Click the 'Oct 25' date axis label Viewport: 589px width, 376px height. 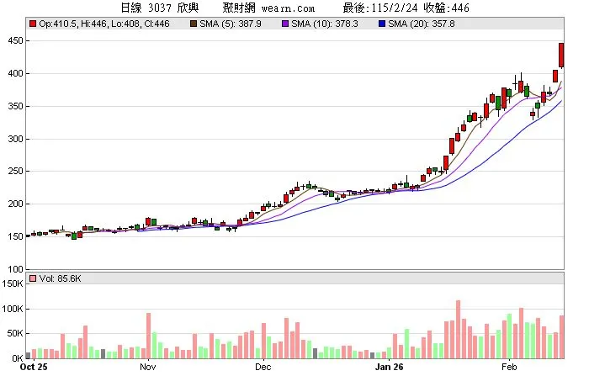tap(34, 367)
